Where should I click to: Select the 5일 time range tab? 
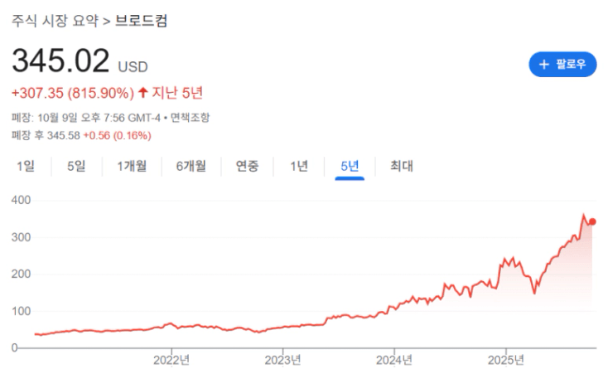pyautogui.click(x=76, y=166)
